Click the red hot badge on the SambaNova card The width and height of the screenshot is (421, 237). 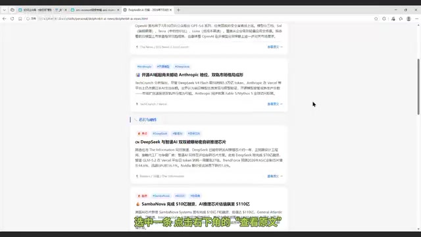pyautogui.click(x=143, y=196)
